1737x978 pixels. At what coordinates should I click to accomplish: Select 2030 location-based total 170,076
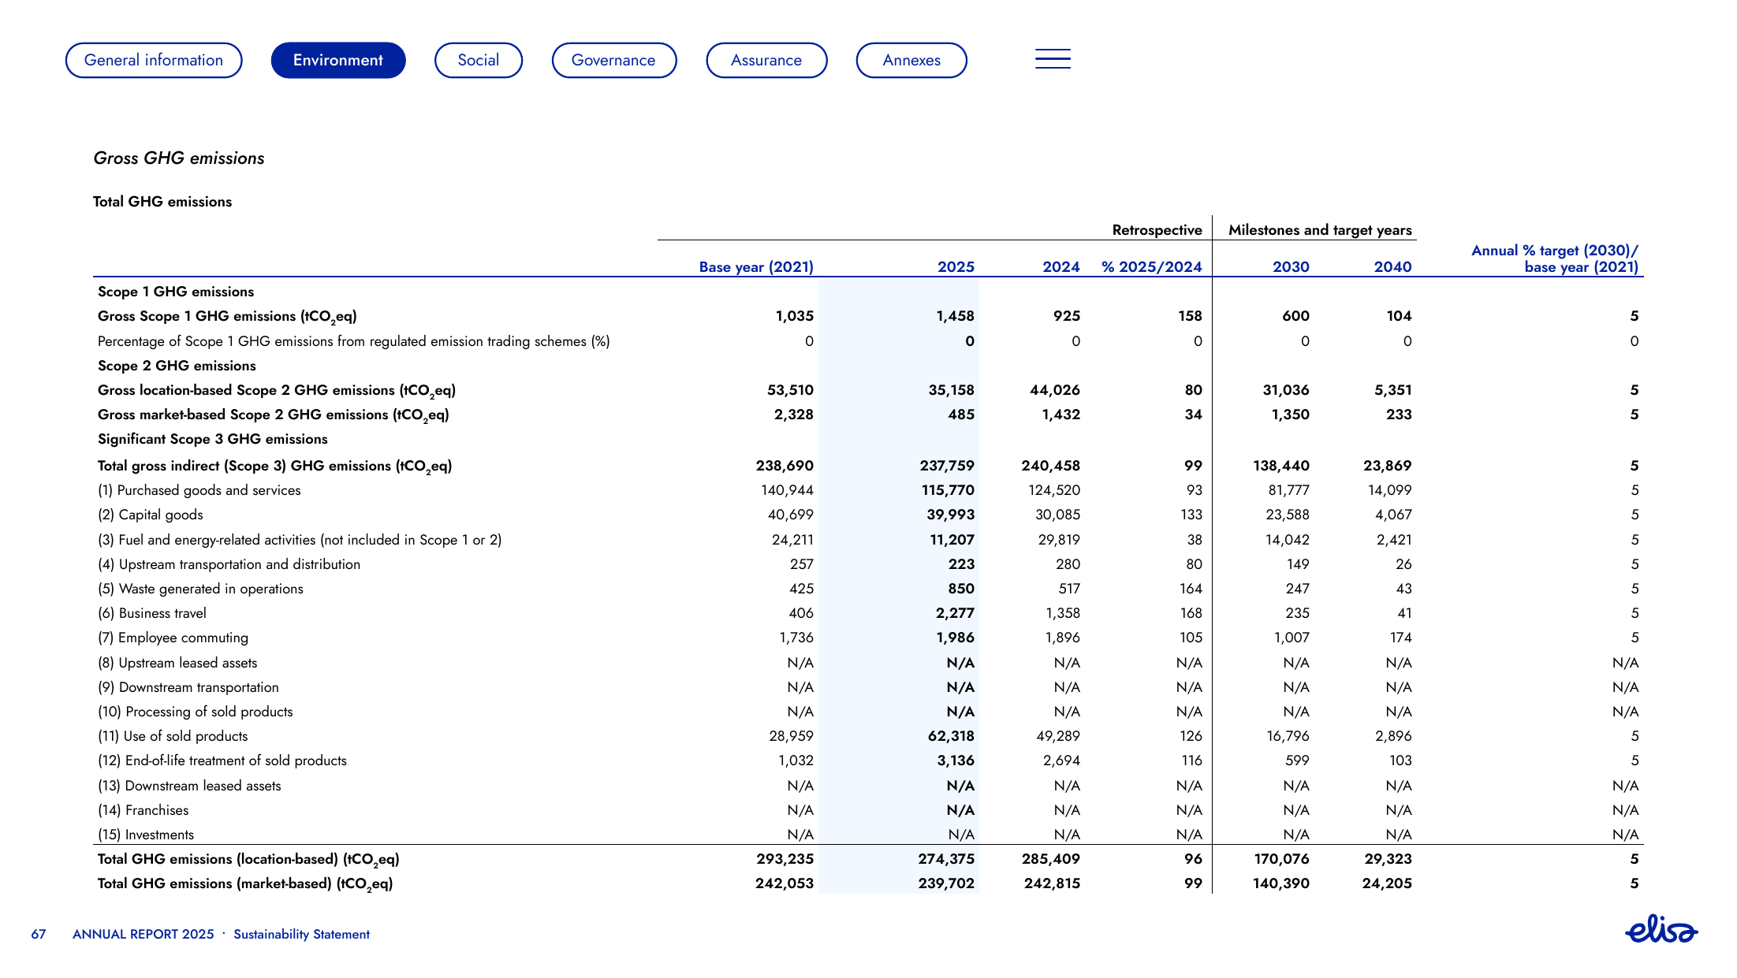(x=1281, y=859)
